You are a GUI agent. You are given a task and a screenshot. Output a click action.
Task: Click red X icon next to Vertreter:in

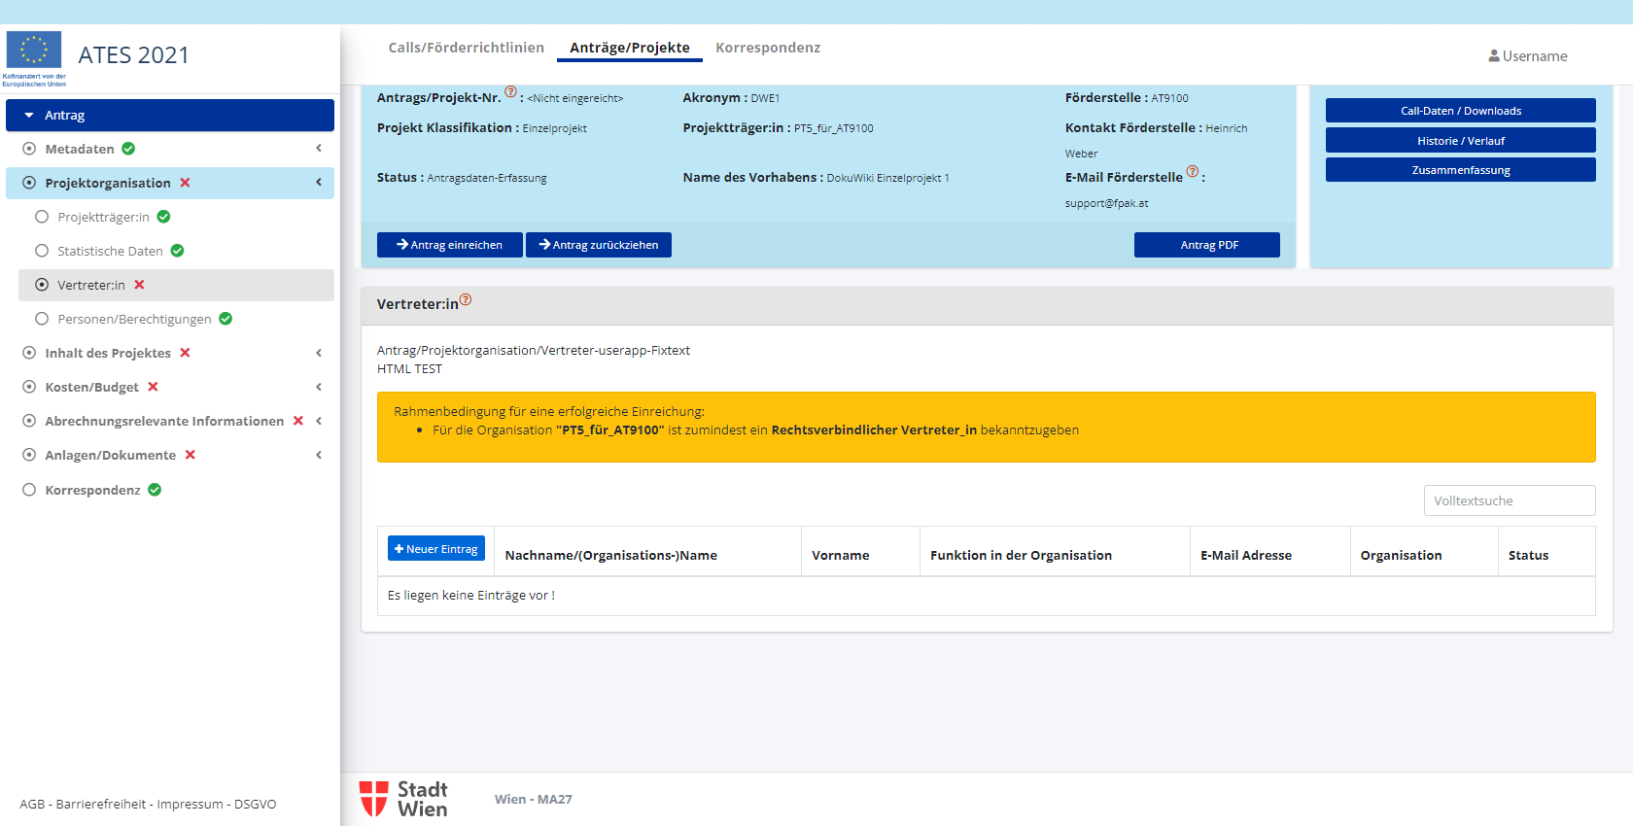click(x=139, y=285)
